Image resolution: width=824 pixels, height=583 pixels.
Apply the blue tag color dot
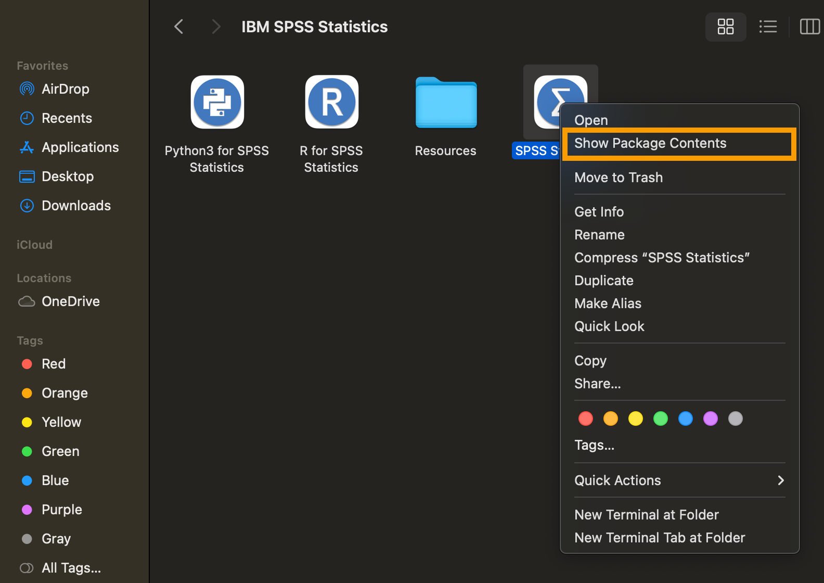tap(686, 419)
